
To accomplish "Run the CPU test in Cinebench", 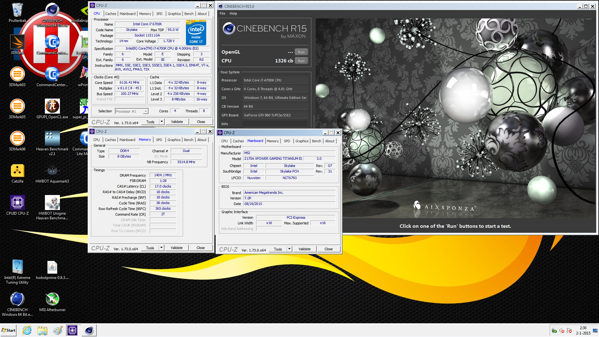I will tap(301, 61).
